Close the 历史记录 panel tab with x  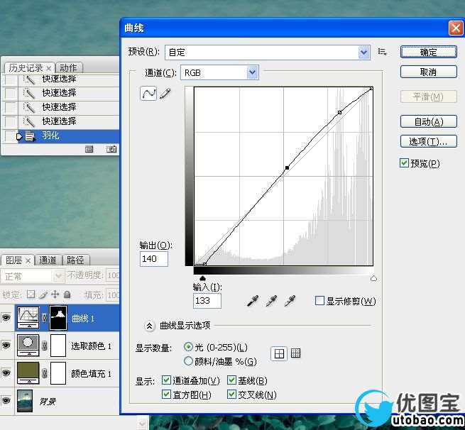[x=49, y=68]
